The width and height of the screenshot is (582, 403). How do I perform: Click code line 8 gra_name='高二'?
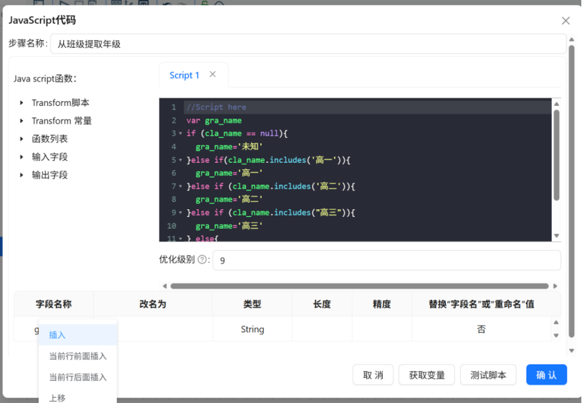pos(229,199)
